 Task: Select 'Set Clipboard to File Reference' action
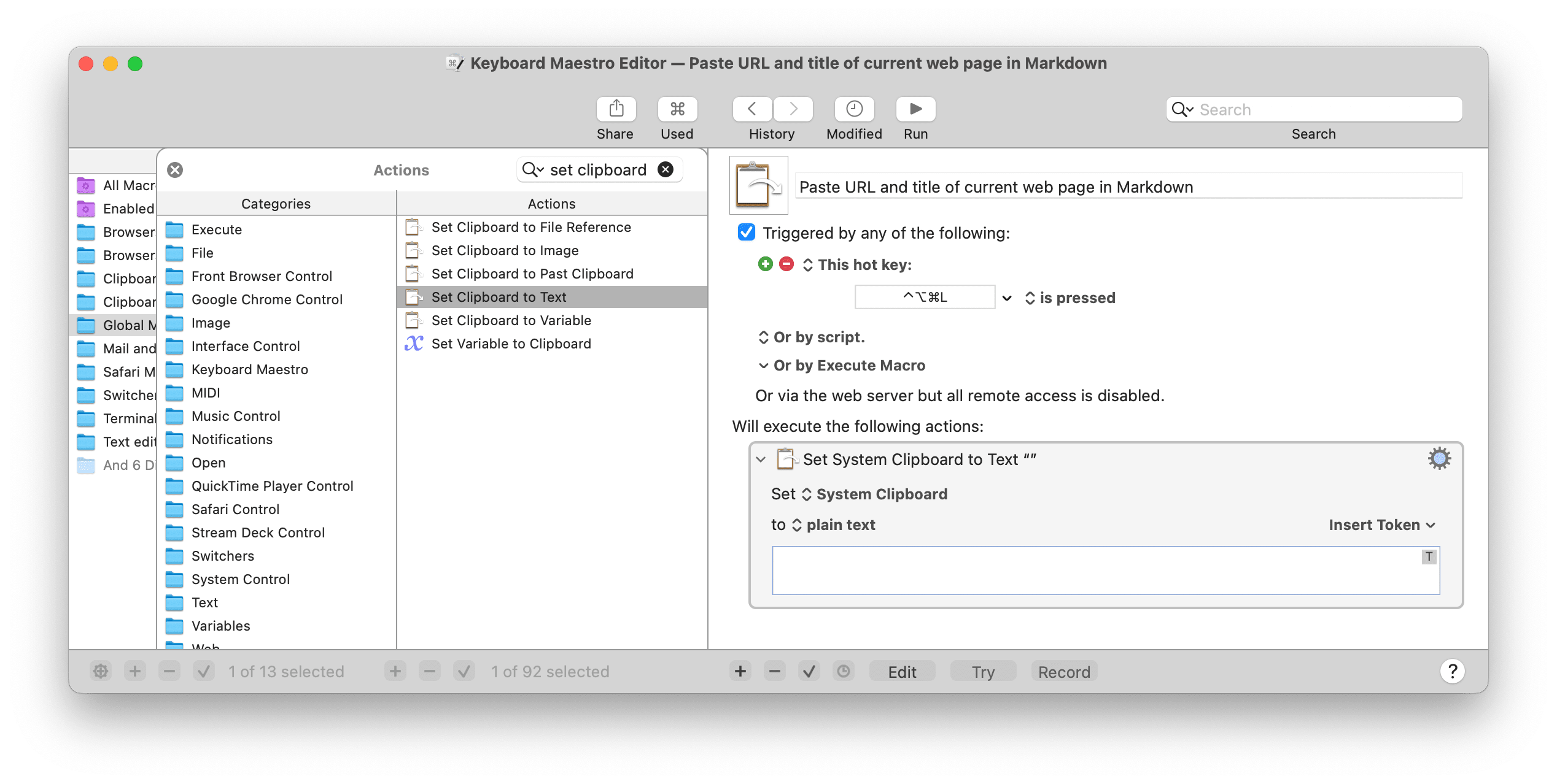[552, 227]
